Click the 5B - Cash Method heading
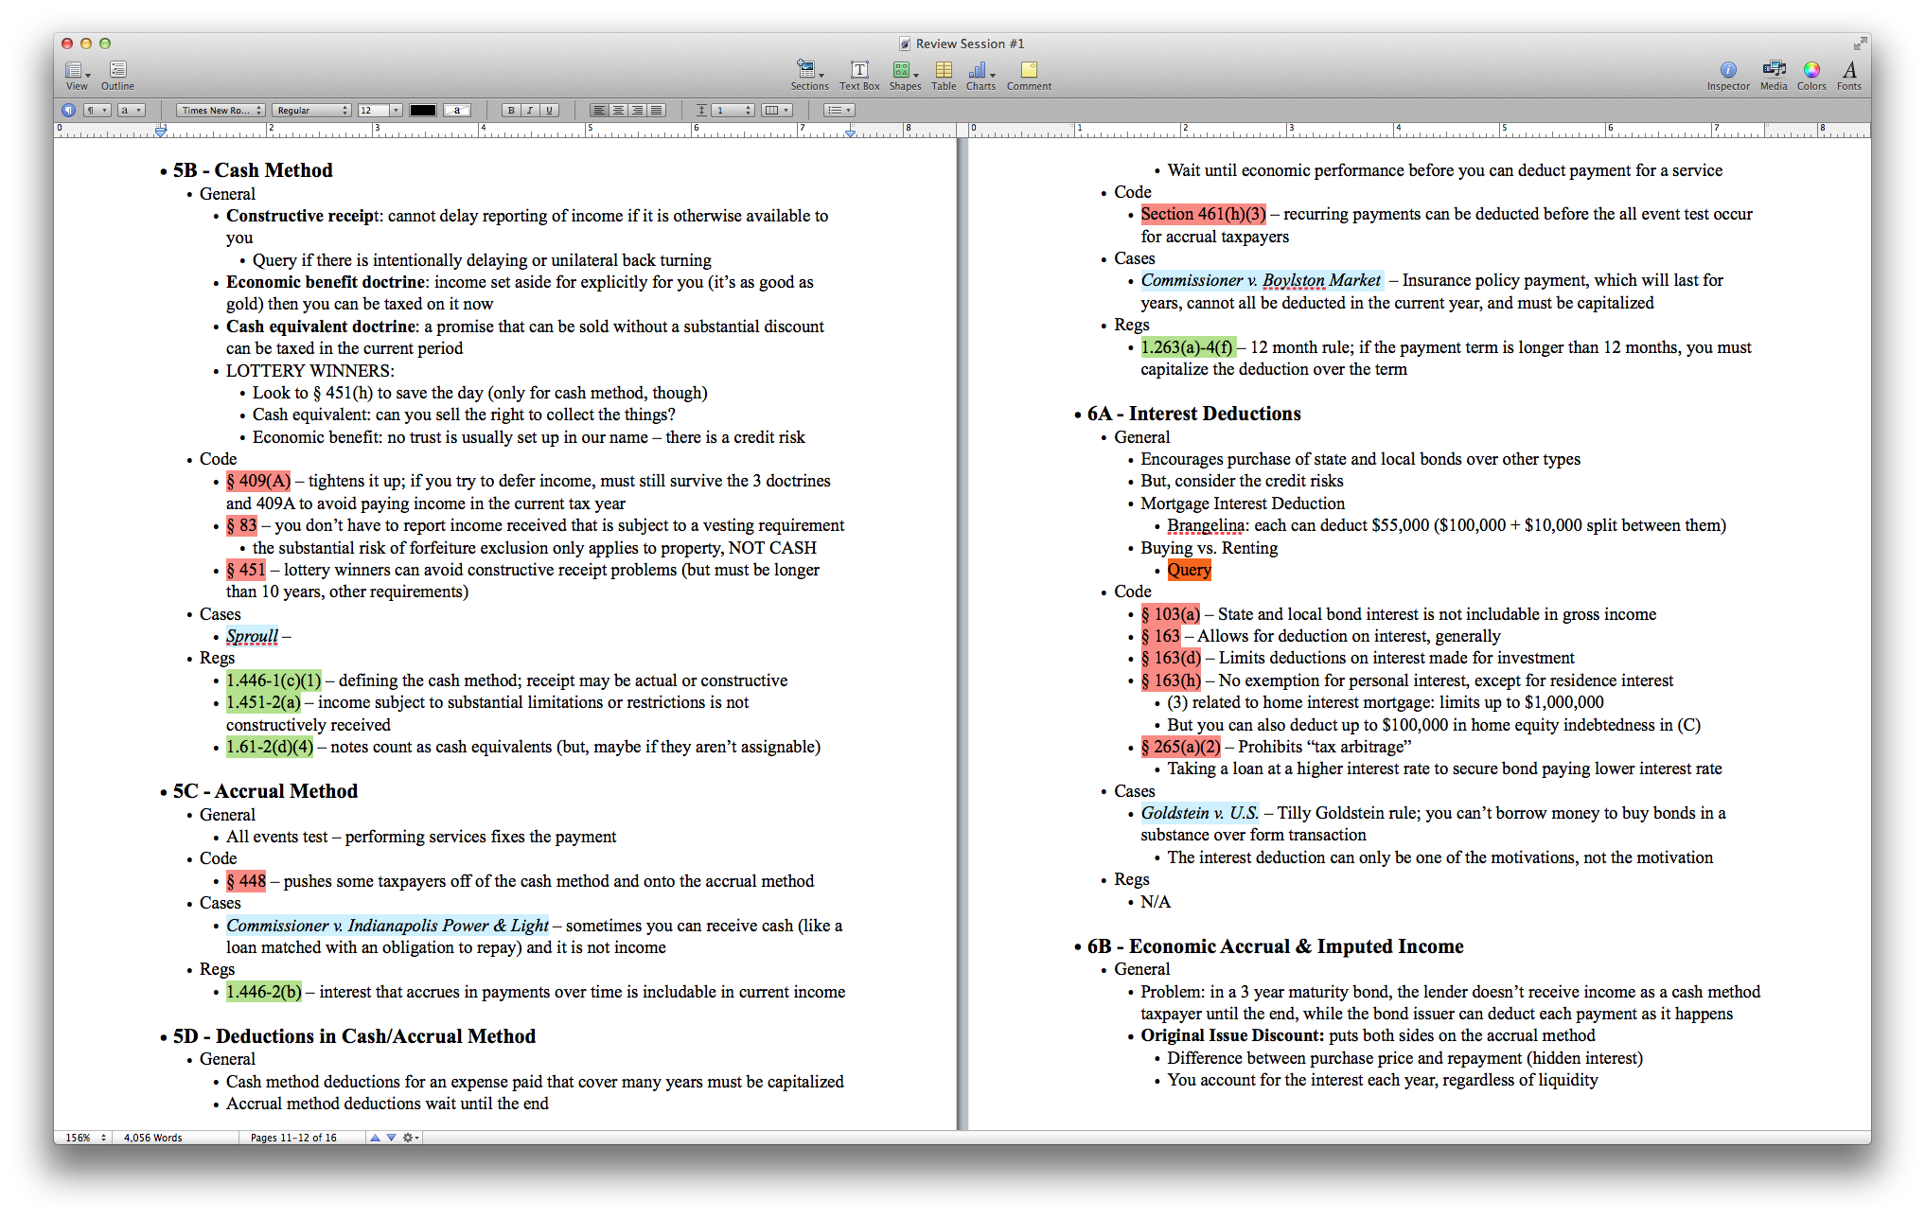 (253, 170)
